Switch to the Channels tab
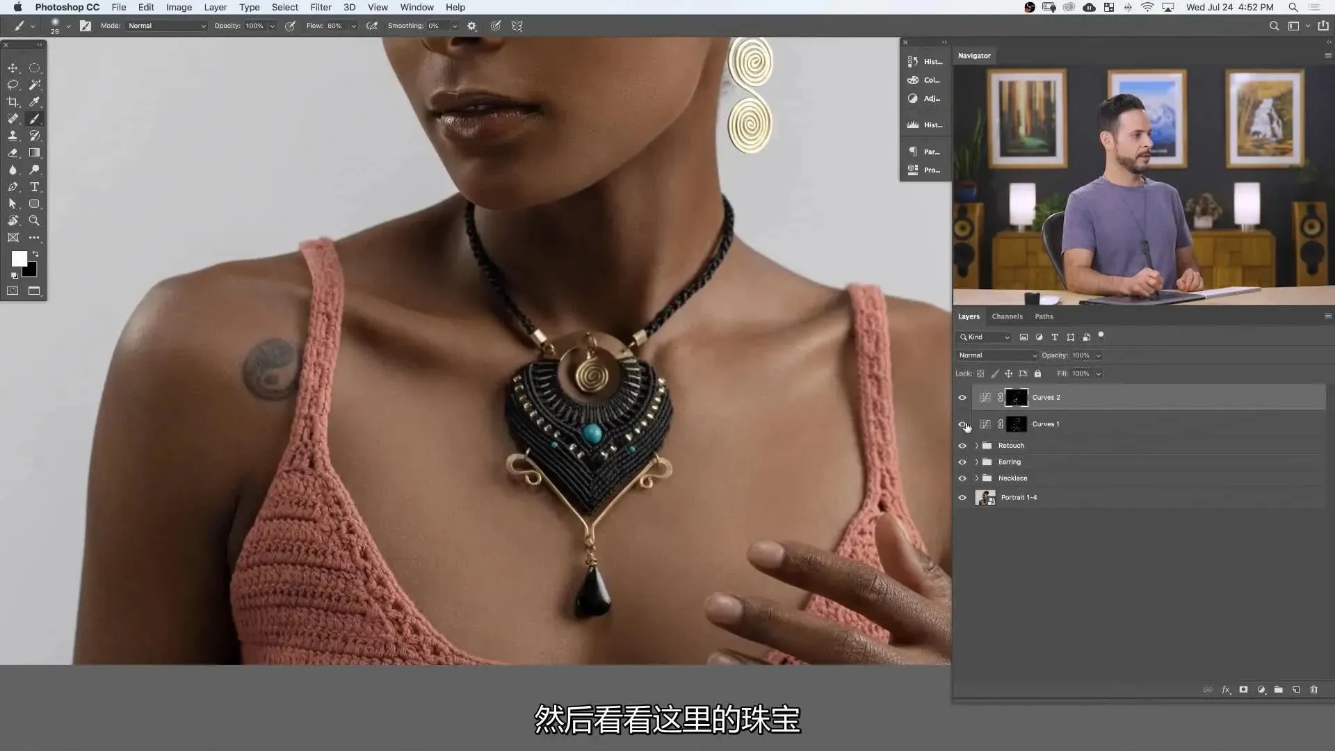Viewport: 1335px width, 751px height. 1007,316
